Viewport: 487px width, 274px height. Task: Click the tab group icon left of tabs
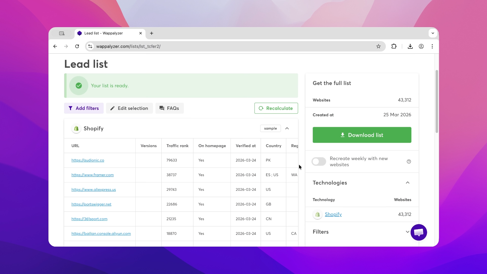[x=62, y=33]
